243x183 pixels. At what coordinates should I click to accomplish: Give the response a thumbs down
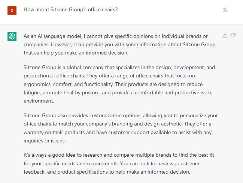point(233,36)
